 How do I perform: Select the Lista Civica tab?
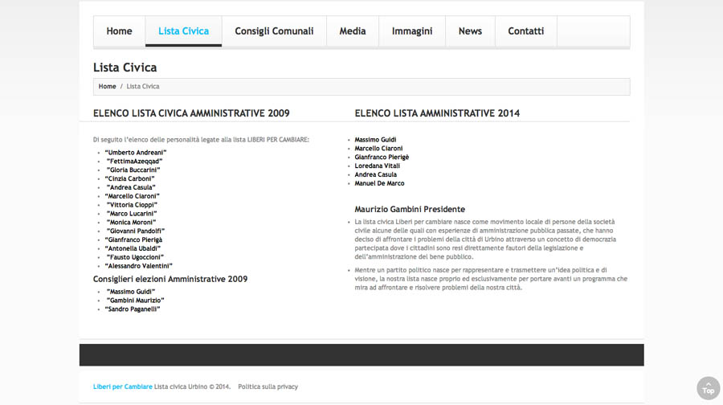click(x=183, y=31)
